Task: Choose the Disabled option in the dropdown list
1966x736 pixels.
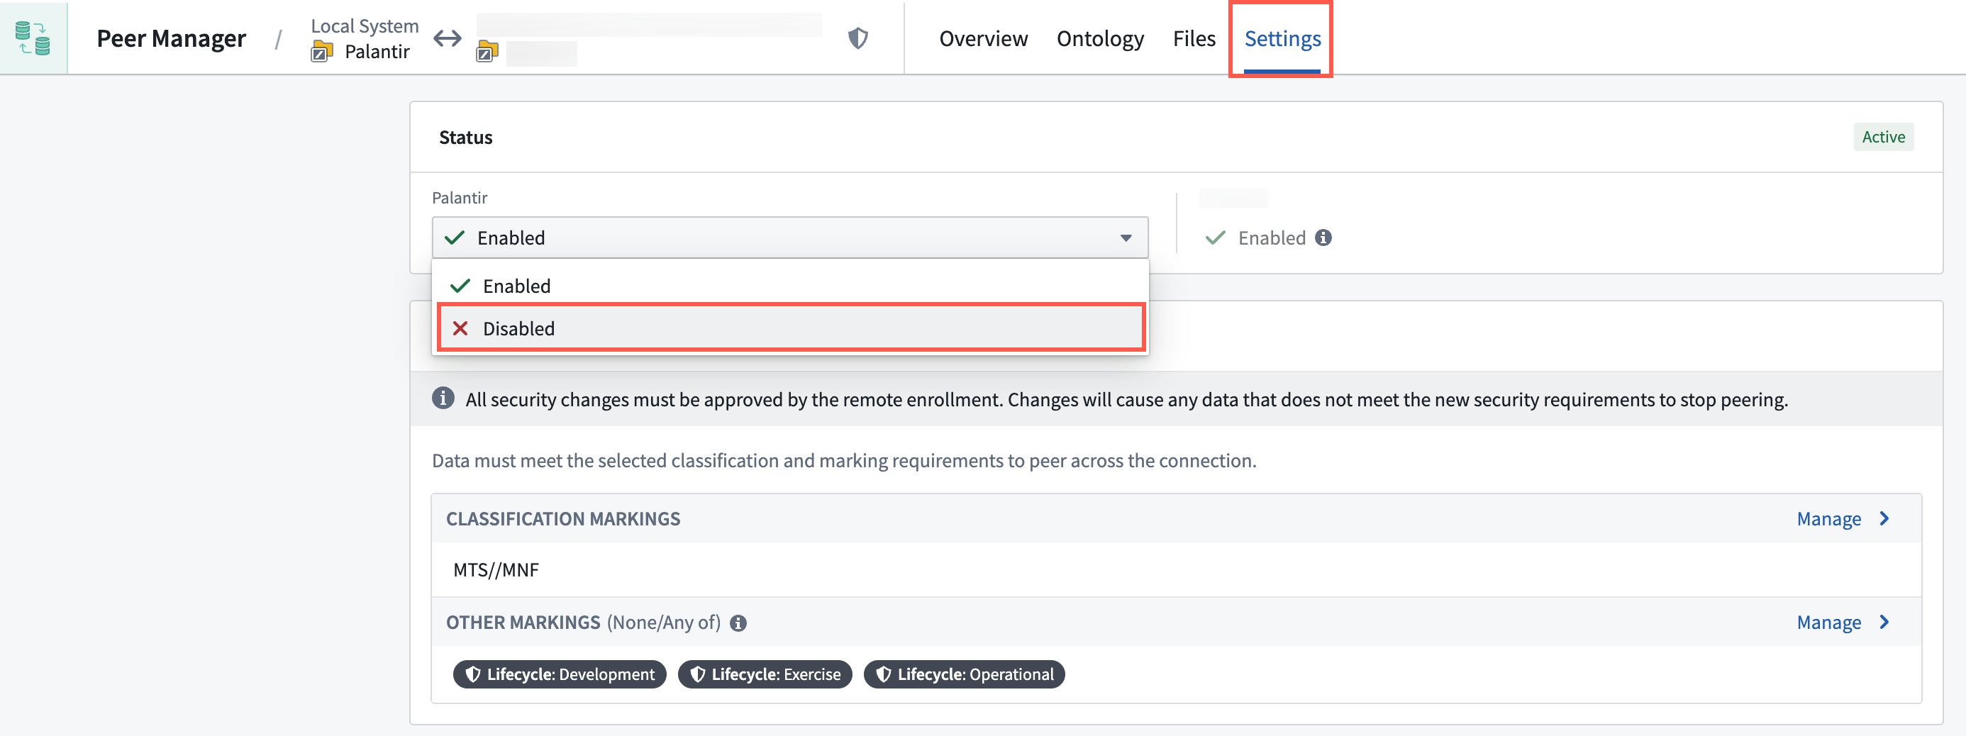Action: point(790,329)
